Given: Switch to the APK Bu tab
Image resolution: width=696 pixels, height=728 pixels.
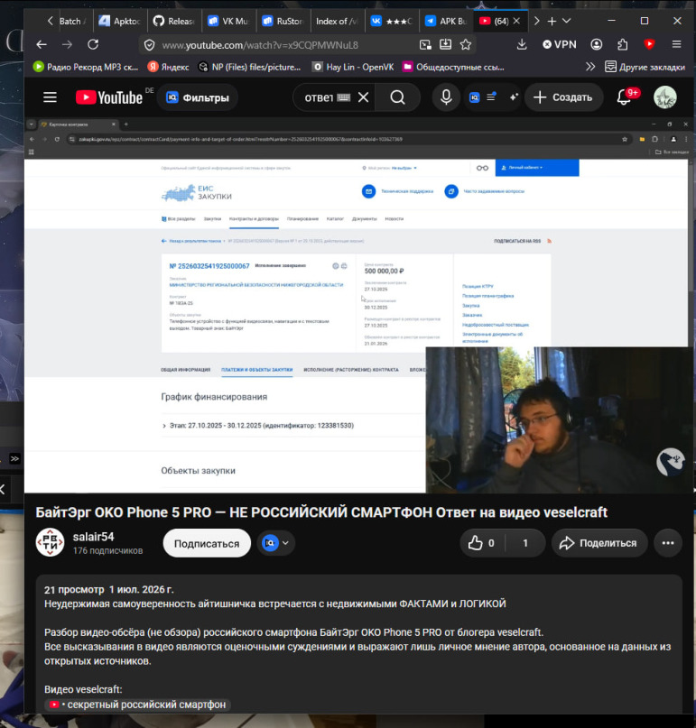Looking at the screenshot, I should tap(446, 22).
